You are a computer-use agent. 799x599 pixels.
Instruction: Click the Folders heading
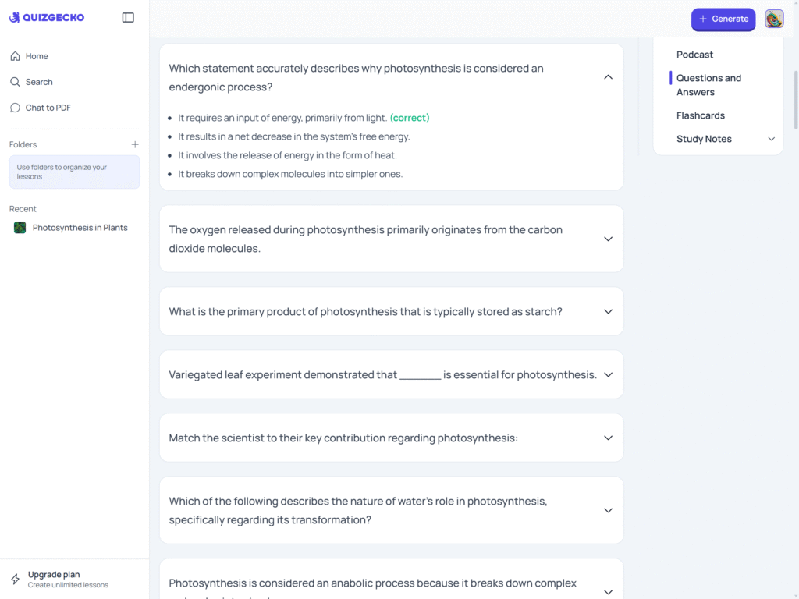[23, 144]
